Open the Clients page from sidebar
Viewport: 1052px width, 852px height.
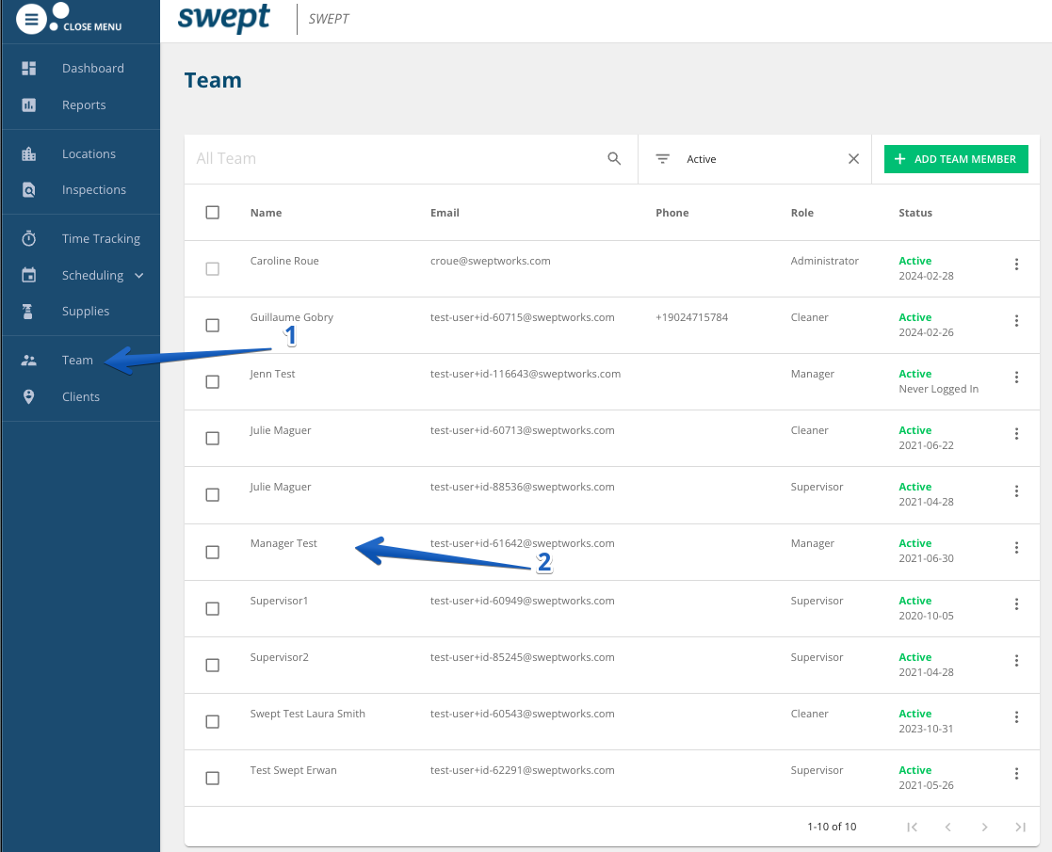coord(80,396)
